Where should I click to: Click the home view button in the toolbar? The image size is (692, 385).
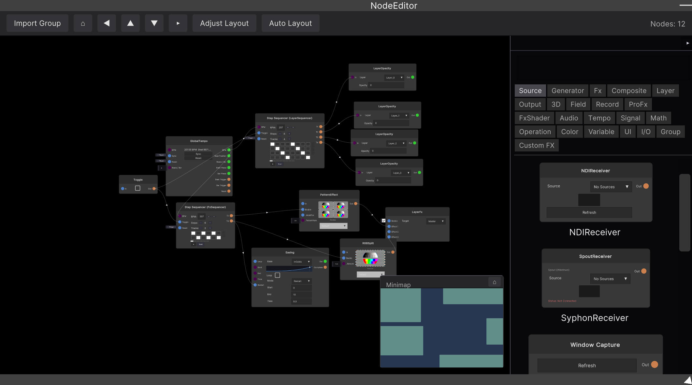tap(83, 23)
